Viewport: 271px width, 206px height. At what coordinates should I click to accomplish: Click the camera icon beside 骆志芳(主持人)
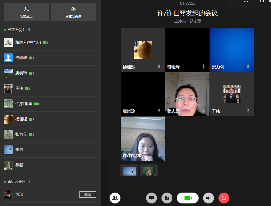45,42
